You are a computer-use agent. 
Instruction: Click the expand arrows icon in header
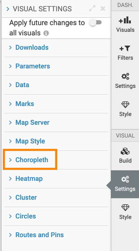click(x=92, y=8)
